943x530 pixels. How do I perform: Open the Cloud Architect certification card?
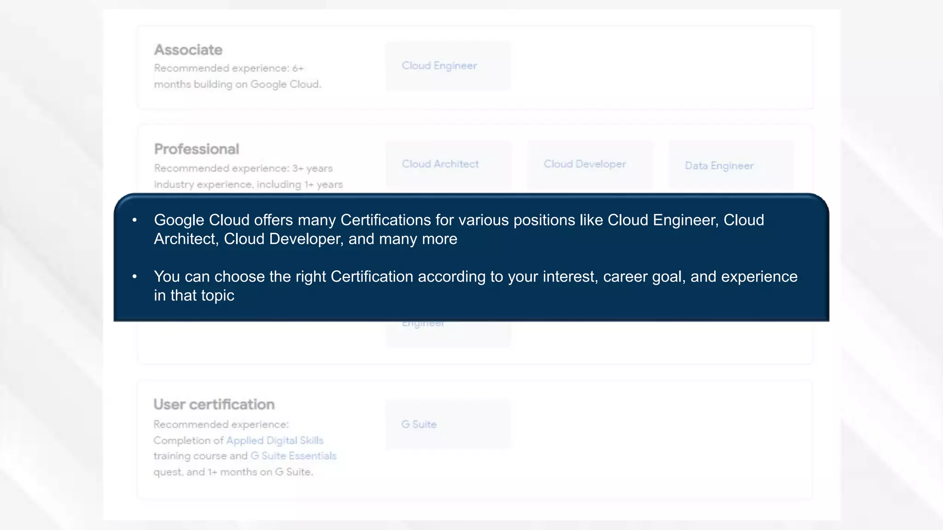coord(449,164)
